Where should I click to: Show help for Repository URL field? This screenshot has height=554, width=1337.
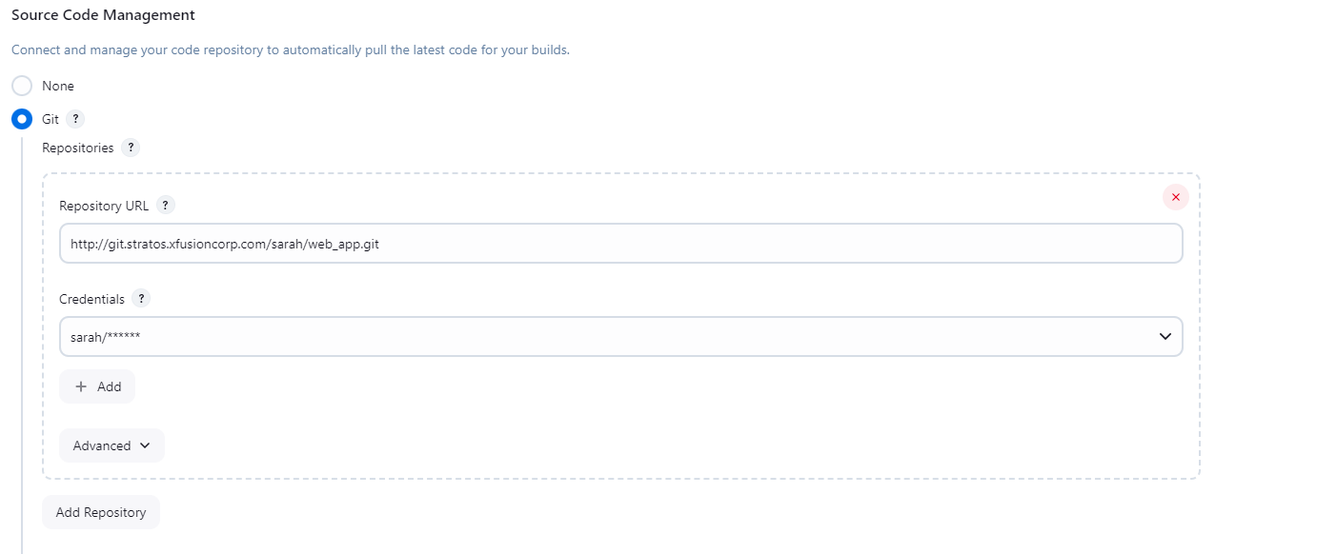tap(166, 206)
